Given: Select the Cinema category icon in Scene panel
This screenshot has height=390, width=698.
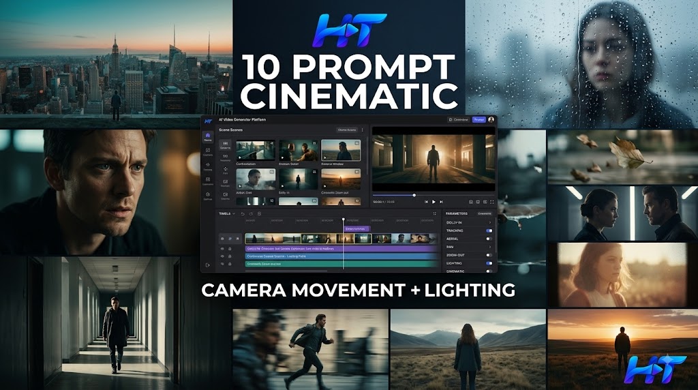Looking at the screenshot, I should pos(225,145).
